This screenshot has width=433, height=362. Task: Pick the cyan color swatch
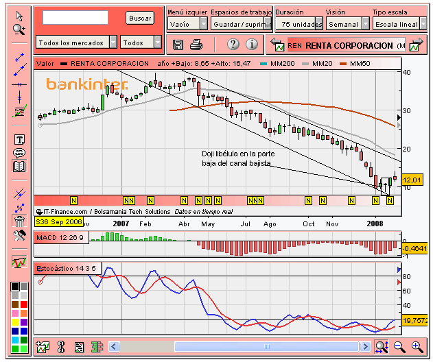coord(15,339)
